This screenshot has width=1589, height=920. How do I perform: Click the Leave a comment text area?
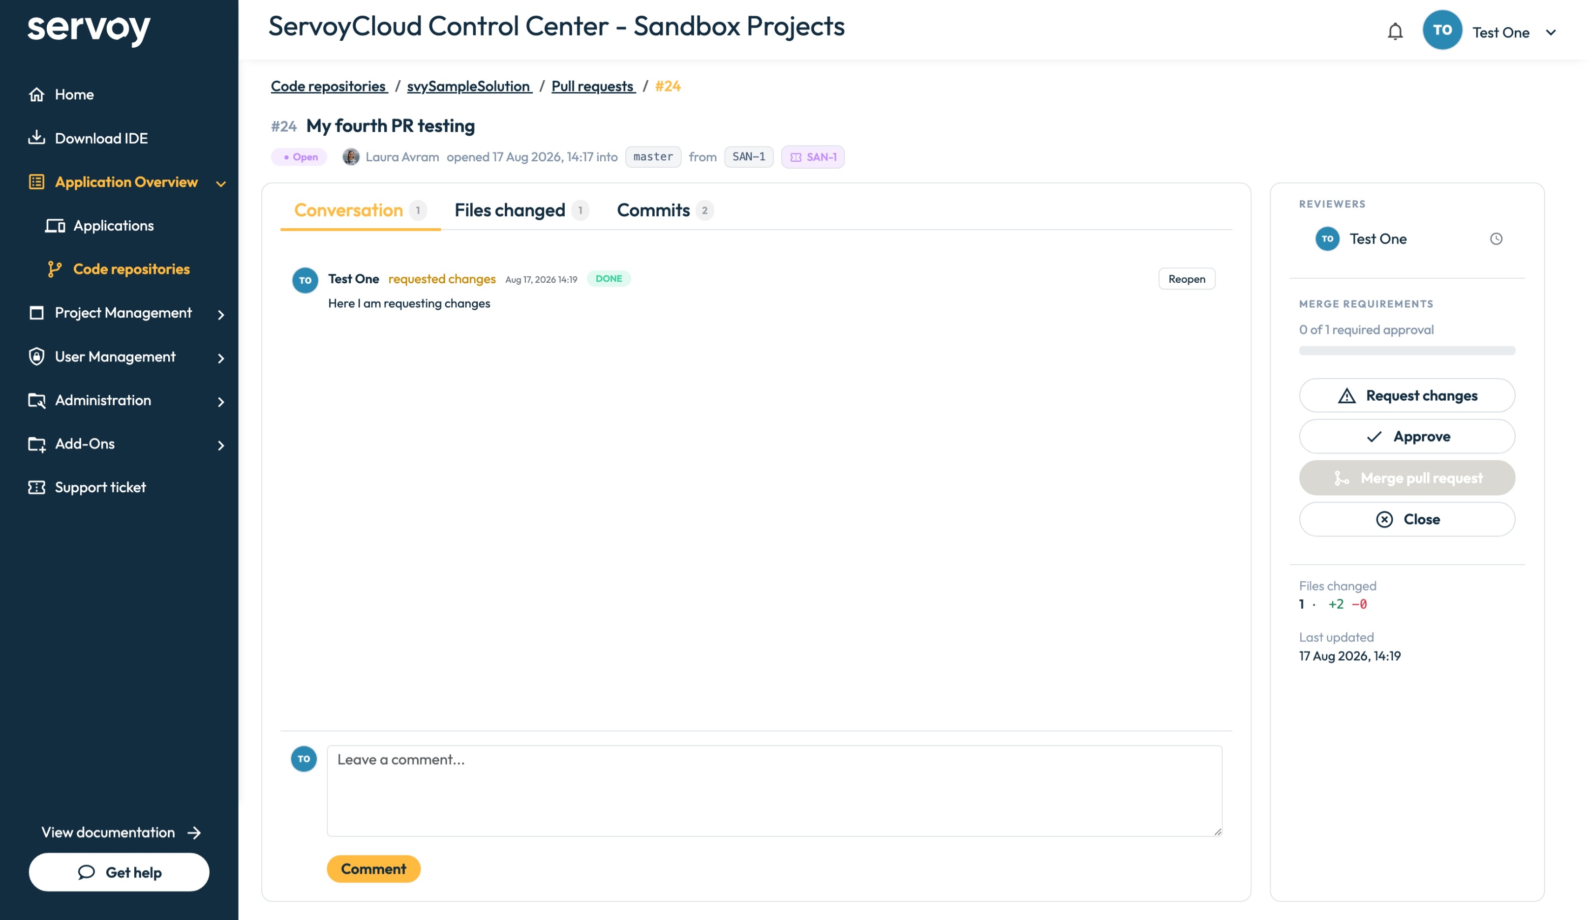click(x=774, y=791)
